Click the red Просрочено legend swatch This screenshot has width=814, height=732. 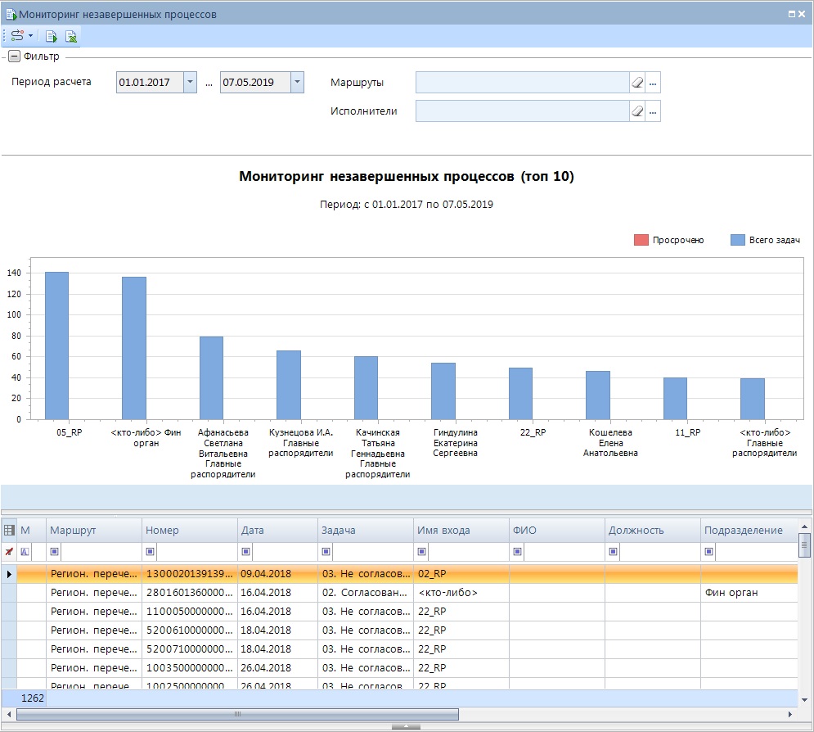[641, 240]
